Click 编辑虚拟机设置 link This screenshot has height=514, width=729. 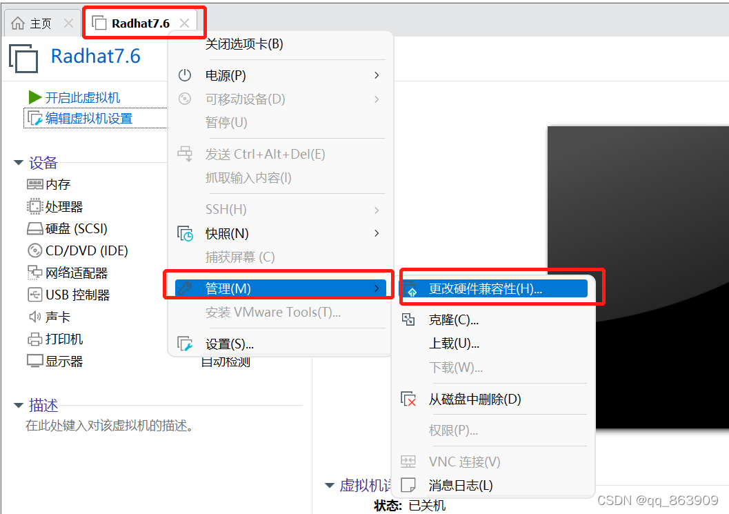[x=89, y=118]
